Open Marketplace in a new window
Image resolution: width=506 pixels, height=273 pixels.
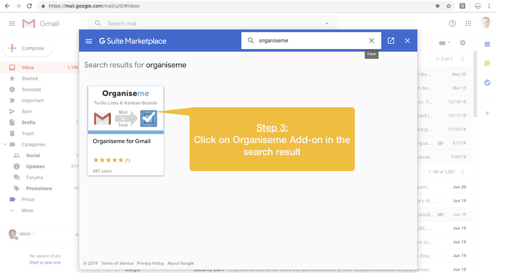coord(391,40)
